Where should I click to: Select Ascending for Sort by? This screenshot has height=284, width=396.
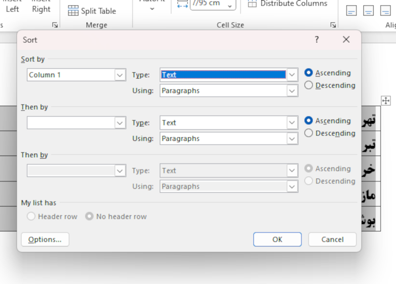[308, 73]
